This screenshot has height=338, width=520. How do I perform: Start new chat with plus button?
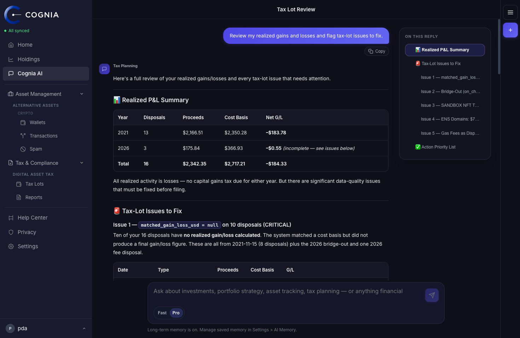click(510, 30)
